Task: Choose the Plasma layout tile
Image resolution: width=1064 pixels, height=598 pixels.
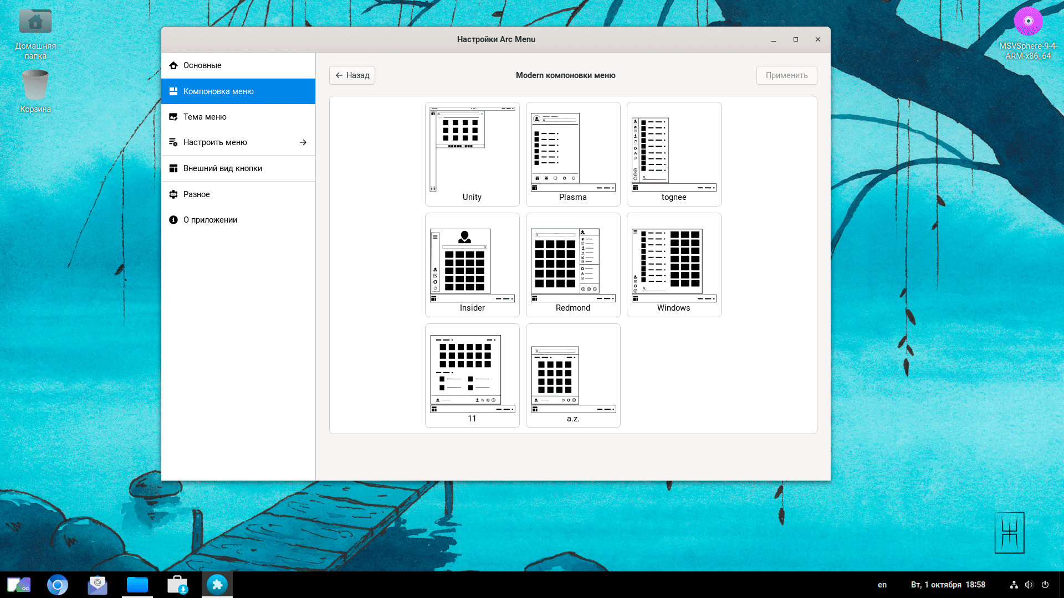Action: click(x=573, y=154)
